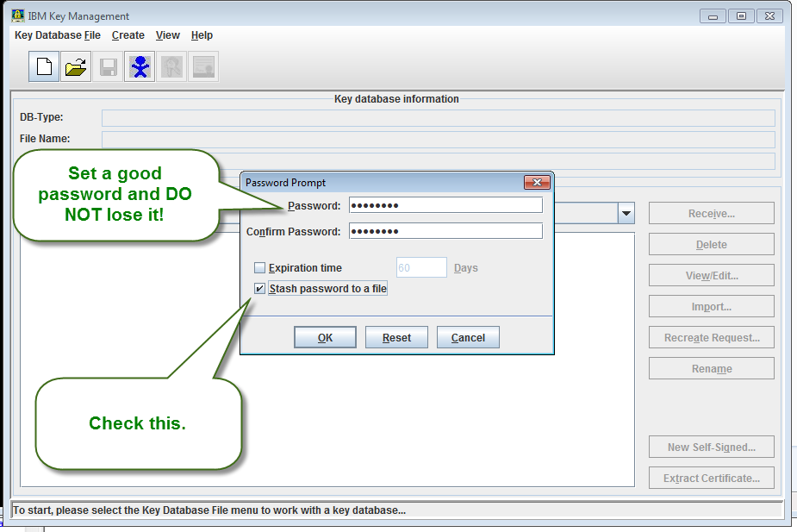The image size is (797, 532).
Task: Click the Save disk icon in toolbar
Action: pos(107,66)
